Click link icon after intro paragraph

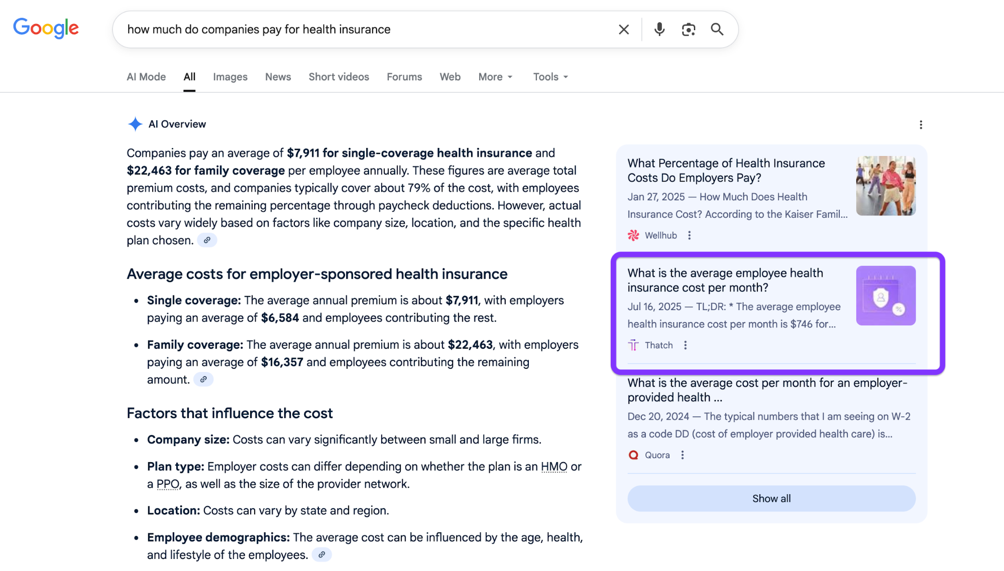[207, 240]
